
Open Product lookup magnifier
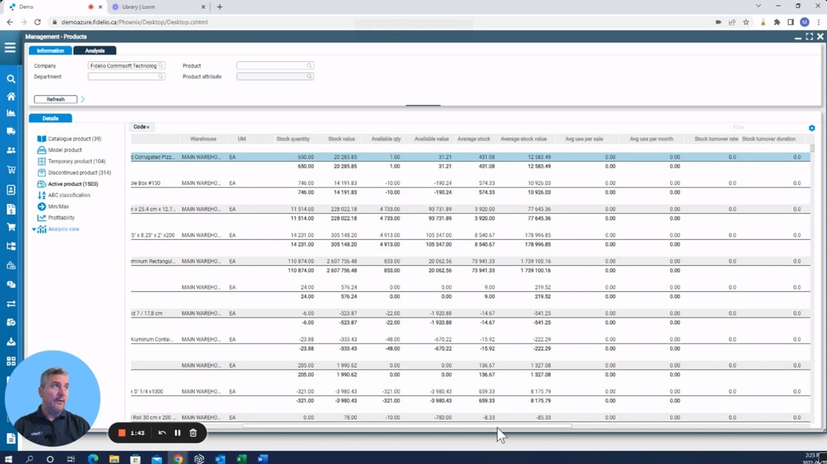(310, 66)
